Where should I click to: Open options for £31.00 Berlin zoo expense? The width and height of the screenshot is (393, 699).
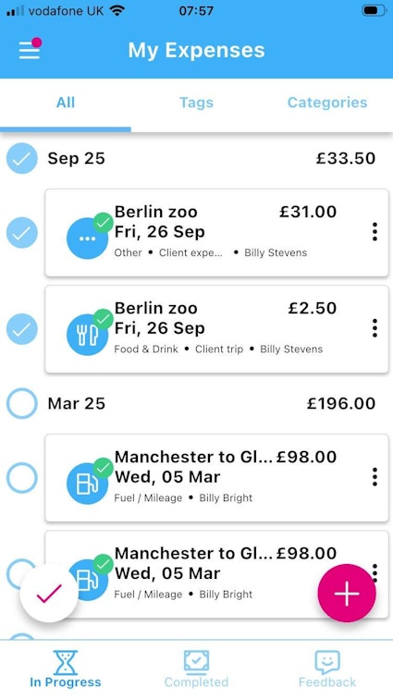[x=375, y=232]
